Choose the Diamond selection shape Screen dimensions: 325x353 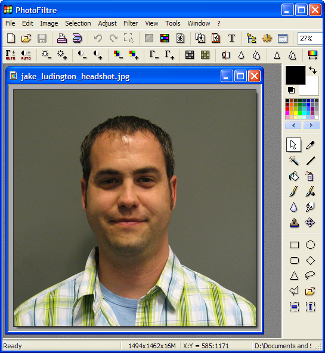tap(310, 260)
